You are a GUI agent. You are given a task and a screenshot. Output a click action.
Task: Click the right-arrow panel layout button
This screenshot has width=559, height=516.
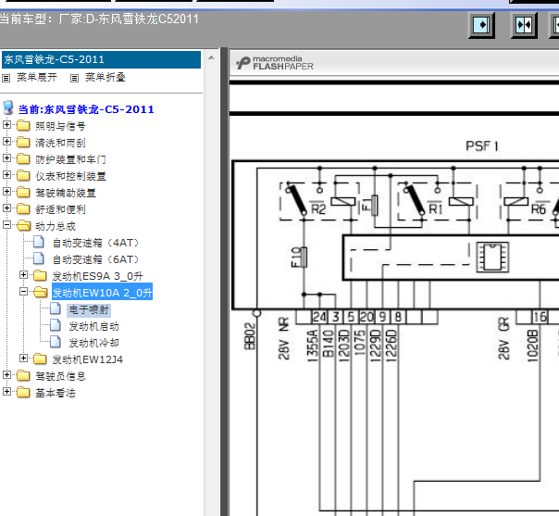pyautogui.click(x=481, y=25)
